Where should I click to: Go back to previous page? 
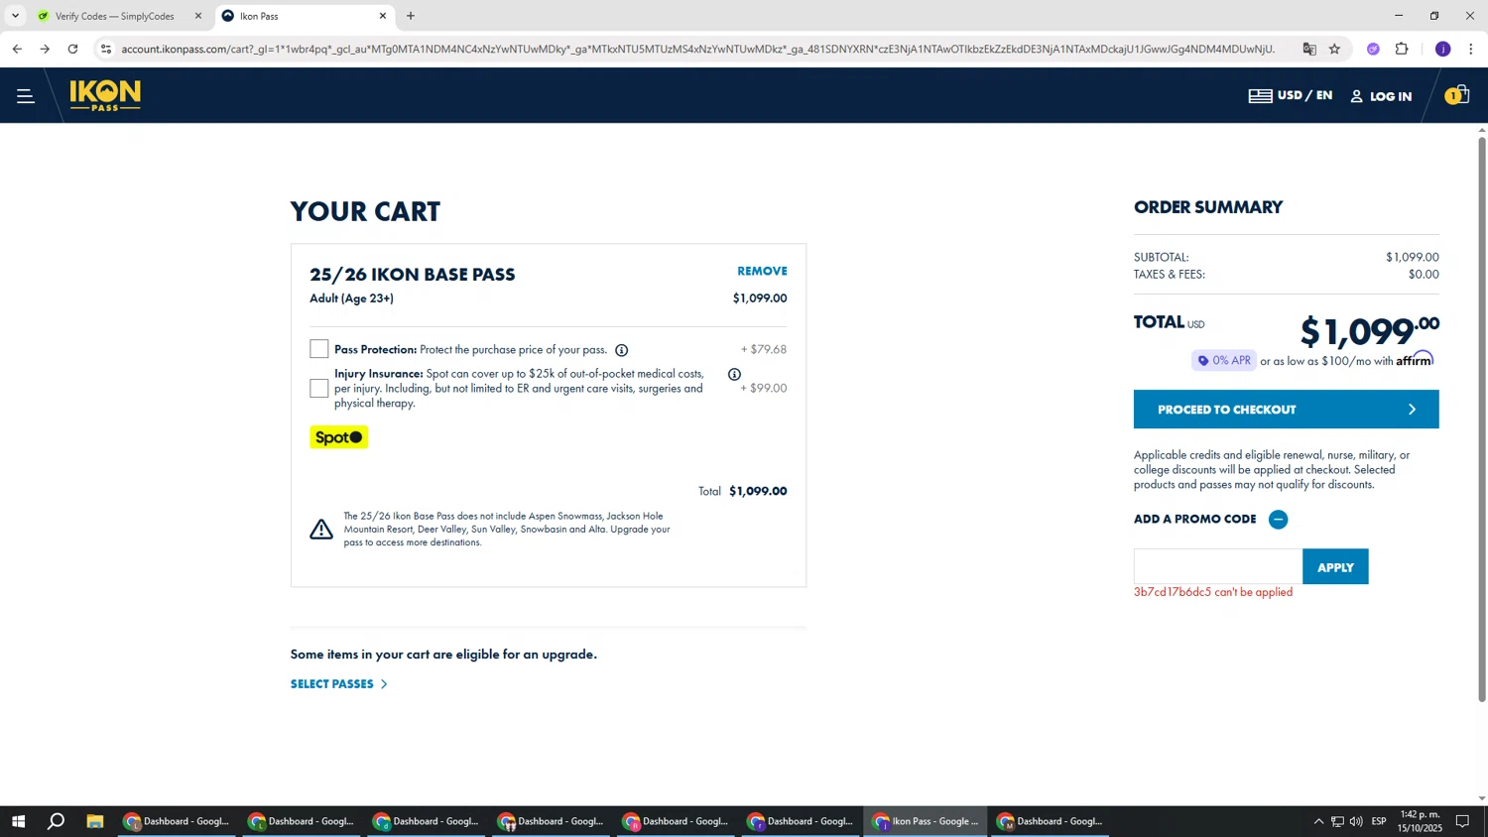coord(17,49)
